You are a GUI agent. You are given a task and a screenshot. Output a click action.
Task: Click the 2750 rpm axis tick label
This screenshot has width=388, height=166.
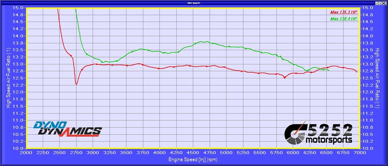tap(76, 153)
